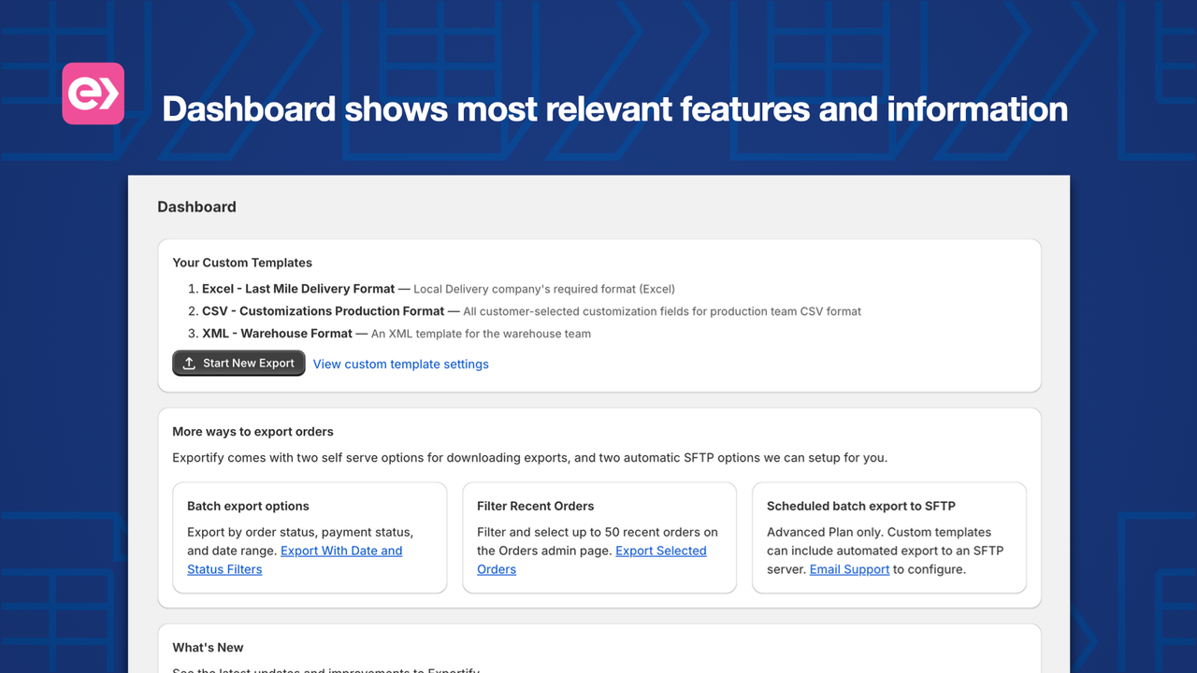The width and height of the screenshot is (1197, 673).
Task: Click the Your Custom Templates heading
Action: pyautogui.click(x=242, y=263)
